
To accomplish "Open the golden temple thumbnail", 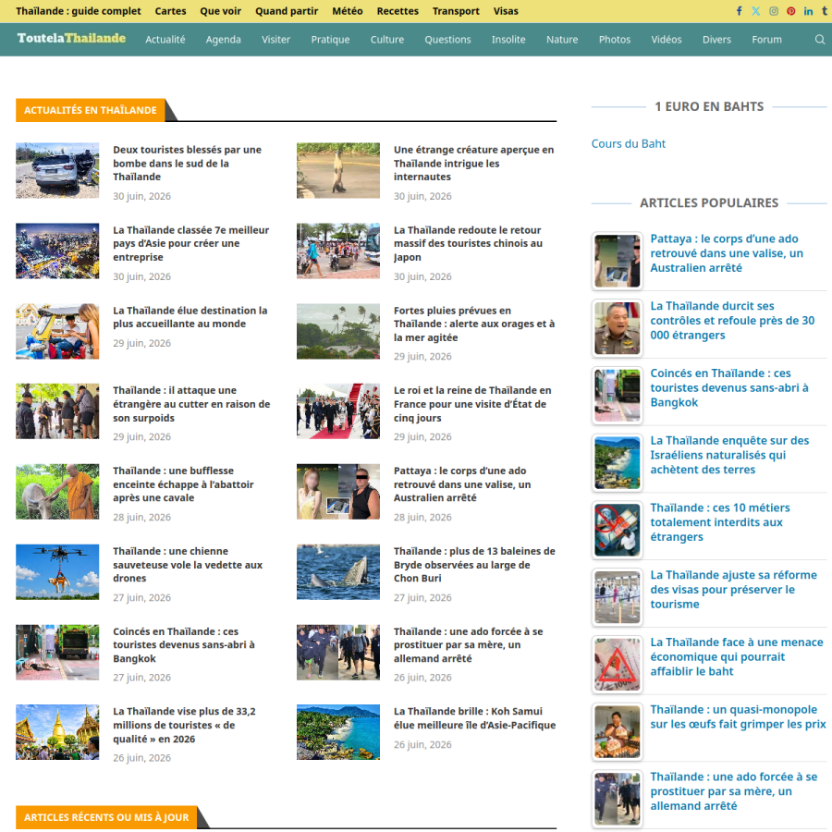I will pyautogui.click(x=57, y=732).
